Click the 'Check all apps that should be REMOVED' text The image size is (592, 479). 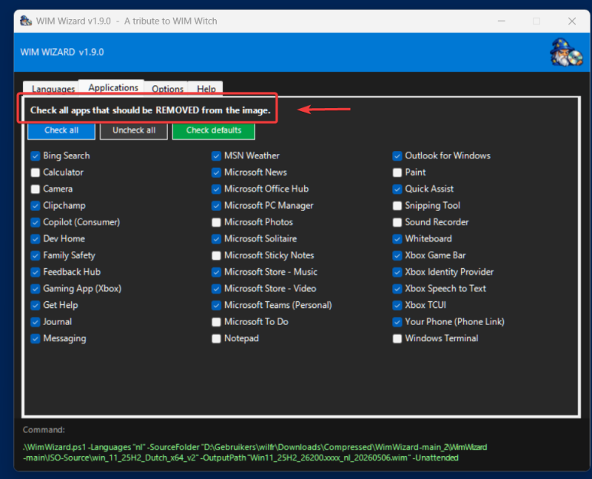(x=150, y=110)
